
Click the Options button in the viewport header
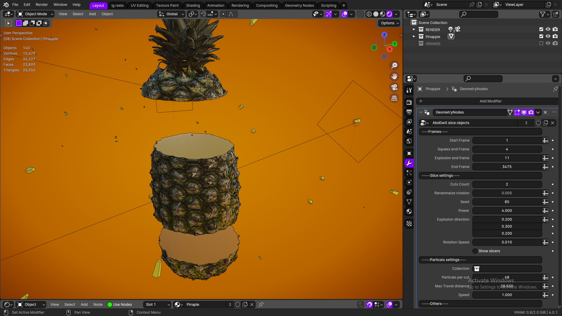point(389,23)
